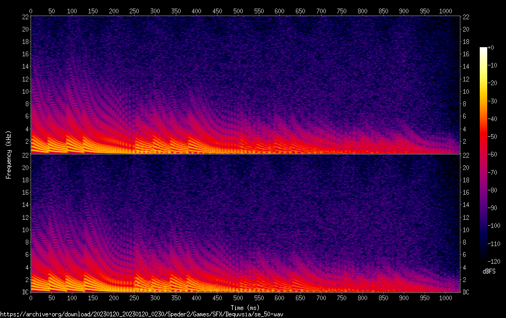Click the "Frequency (kHz)" axis label
Viewport: 506px width, 318px height.
[9, 154]
